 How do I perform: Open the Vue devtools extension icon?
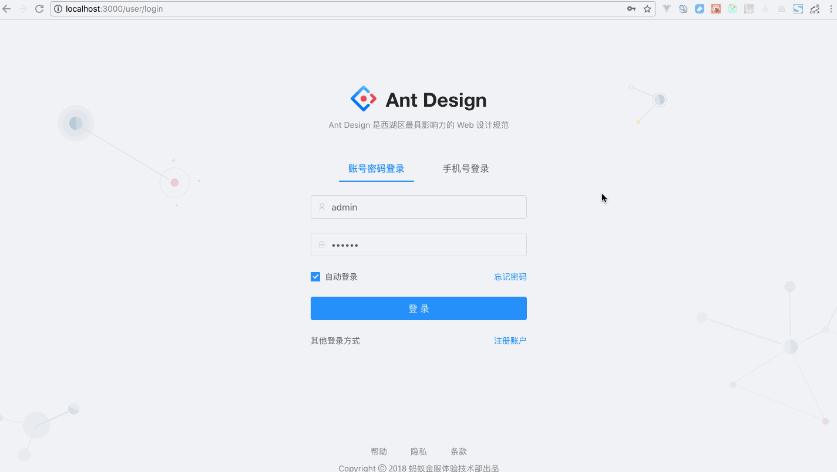[667, 9]
